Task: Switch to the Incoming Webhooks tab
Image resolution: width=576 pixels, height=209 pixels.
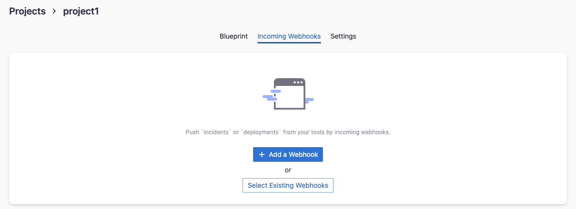Action: coord(289,36)
